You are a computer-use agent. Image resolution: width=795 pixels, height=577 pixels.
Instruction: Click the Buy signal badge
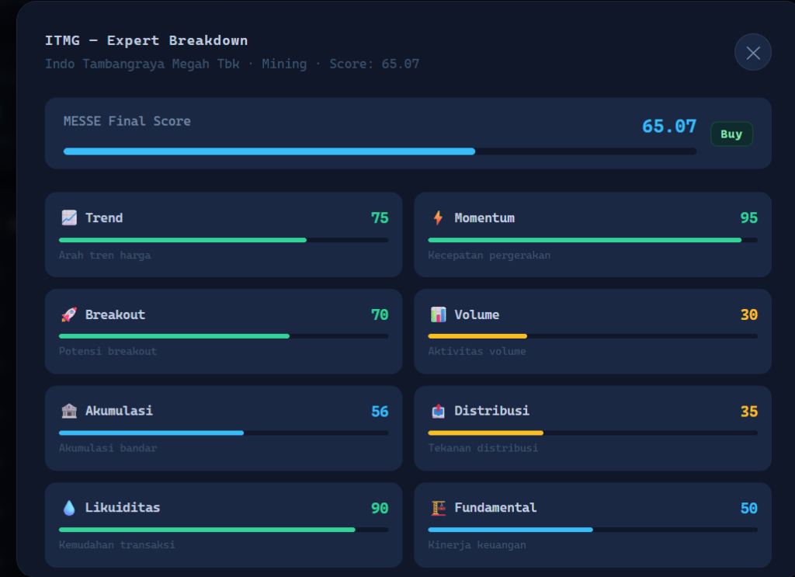731,134
